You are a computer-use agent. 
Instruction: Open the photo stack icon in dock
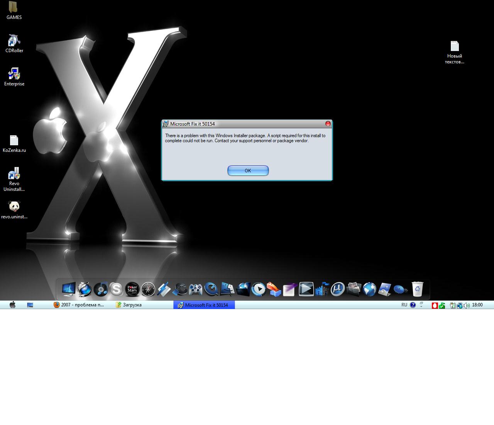click(354, 289)
